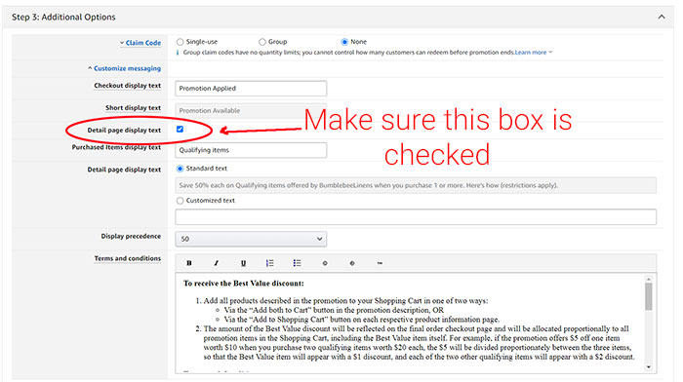The width and height of the screenshot is (683, 382).
Task: Insert a numbered list in terms editor
Action: (x=270, y=263)
